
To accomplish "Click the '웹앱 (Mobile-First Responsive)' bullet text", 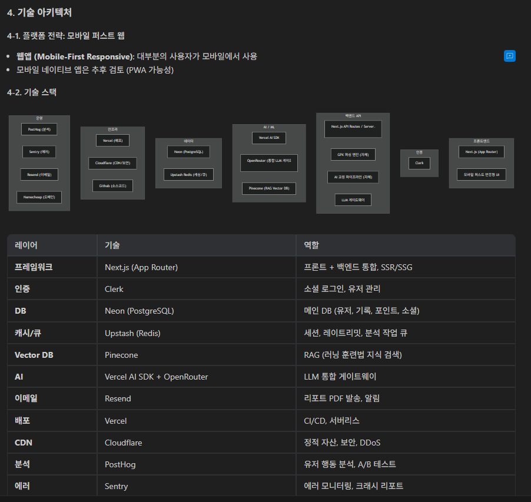I will (75, 56).
